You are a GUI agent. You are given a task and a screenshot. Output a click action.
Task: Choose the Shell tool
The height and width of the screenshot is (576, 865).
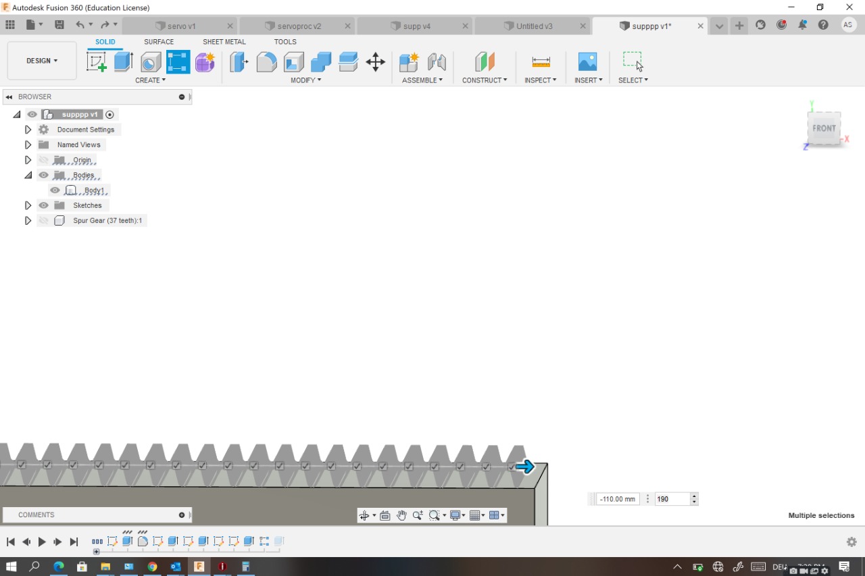point(293,62)
